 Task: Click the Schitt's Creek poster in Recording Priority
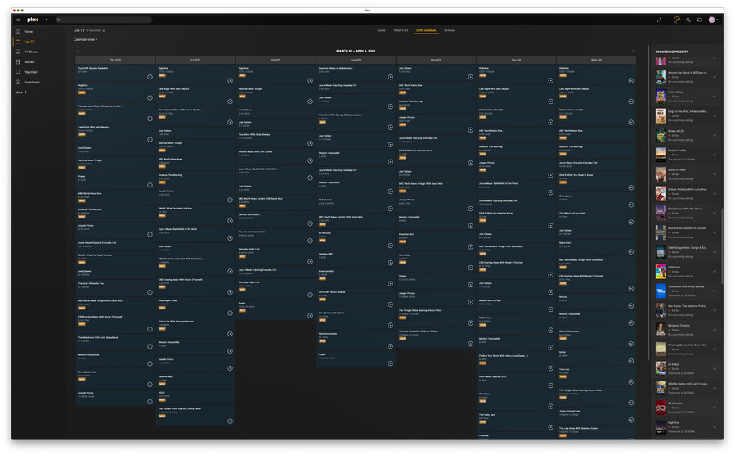point(660,174)
